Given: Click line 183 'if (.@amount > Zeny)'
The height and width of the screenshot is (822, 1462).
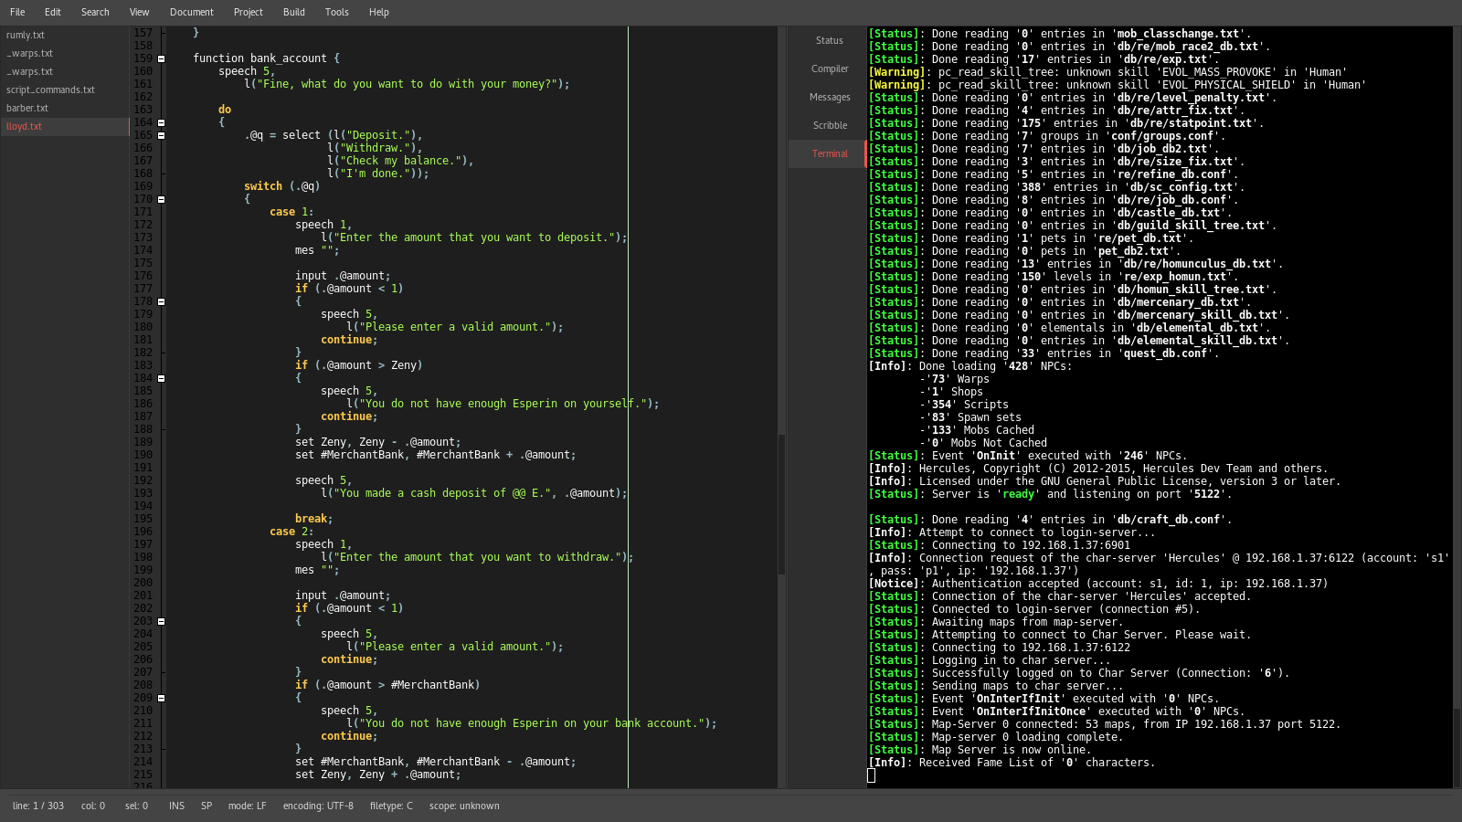Looking at the screenshot, I should (359, 365).
